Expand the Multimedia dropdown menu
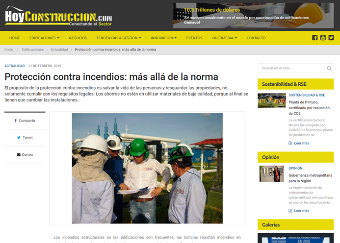The height and width of the screenshot is (243, 340). click(225, 38)
